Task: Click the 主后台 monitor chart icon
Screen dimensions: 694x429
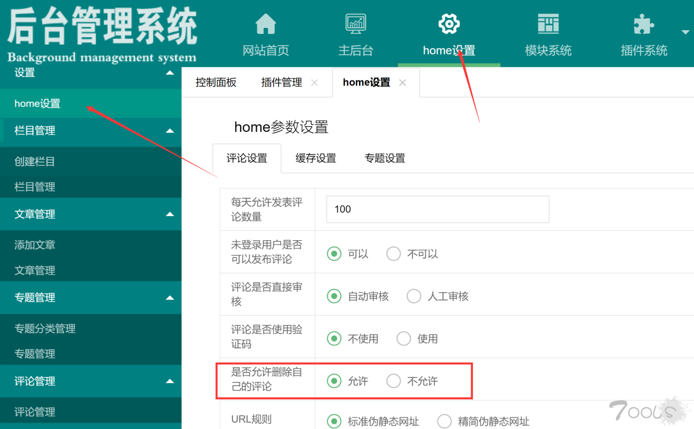Action: pyautogui.click(x=356, y=24)
